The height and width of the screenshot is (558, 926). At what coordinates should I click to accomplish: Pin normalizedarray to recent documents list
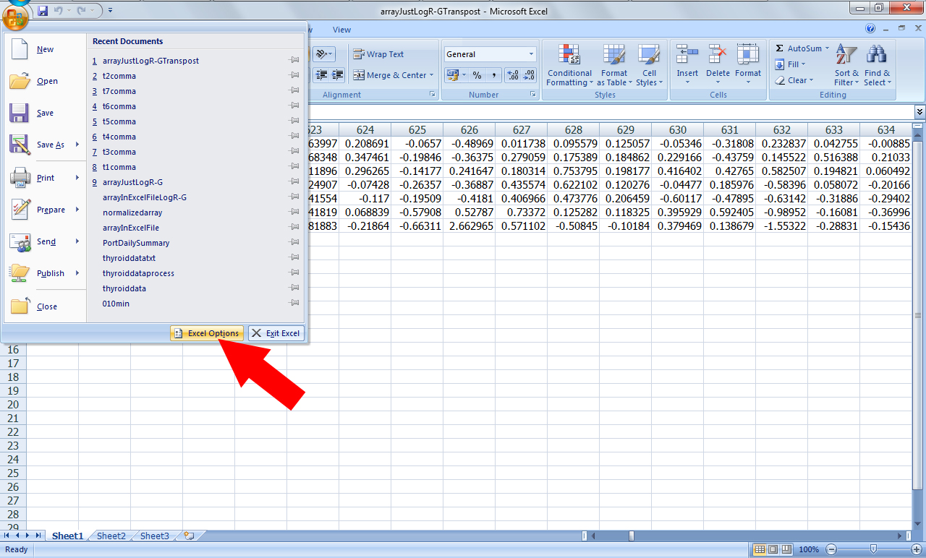pos(294,213)
